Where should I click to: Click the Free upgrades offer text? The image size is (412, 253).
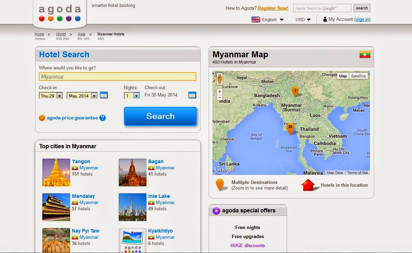247,236
